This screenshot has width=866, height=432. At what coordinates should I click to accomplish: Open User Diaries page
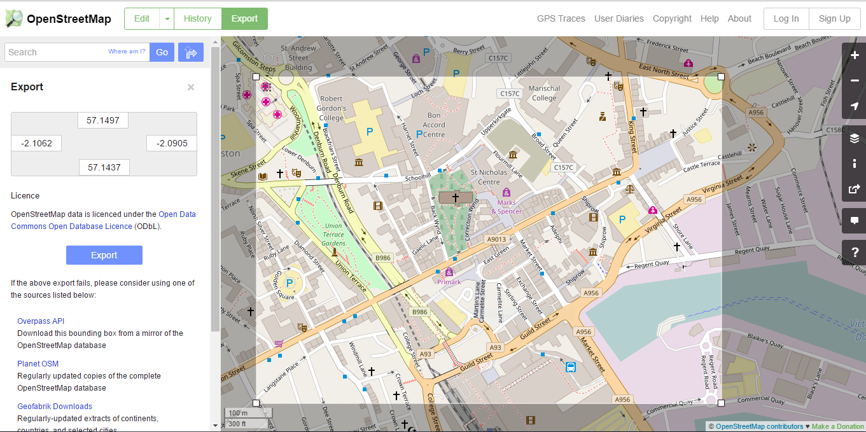click(619, 18)
